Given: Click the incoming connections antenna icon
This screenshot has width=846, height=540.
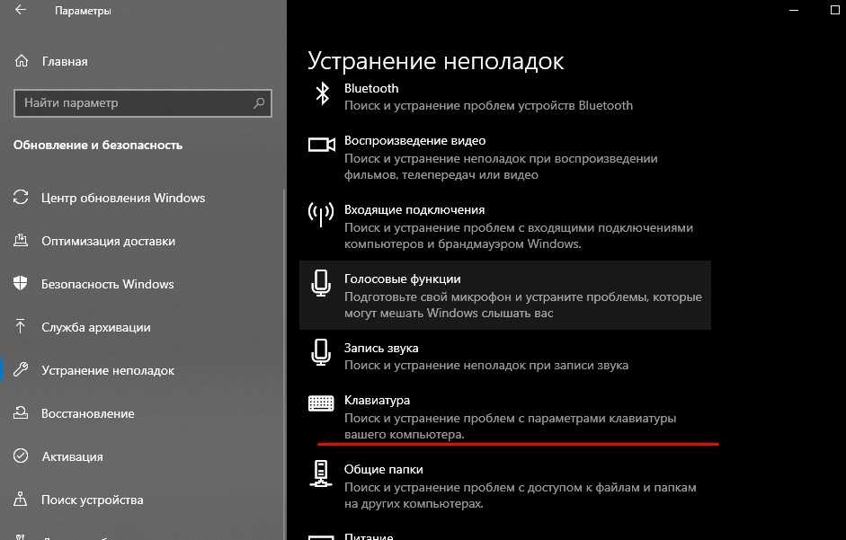Looking at the screenshot, I should [x=321, y=215].
